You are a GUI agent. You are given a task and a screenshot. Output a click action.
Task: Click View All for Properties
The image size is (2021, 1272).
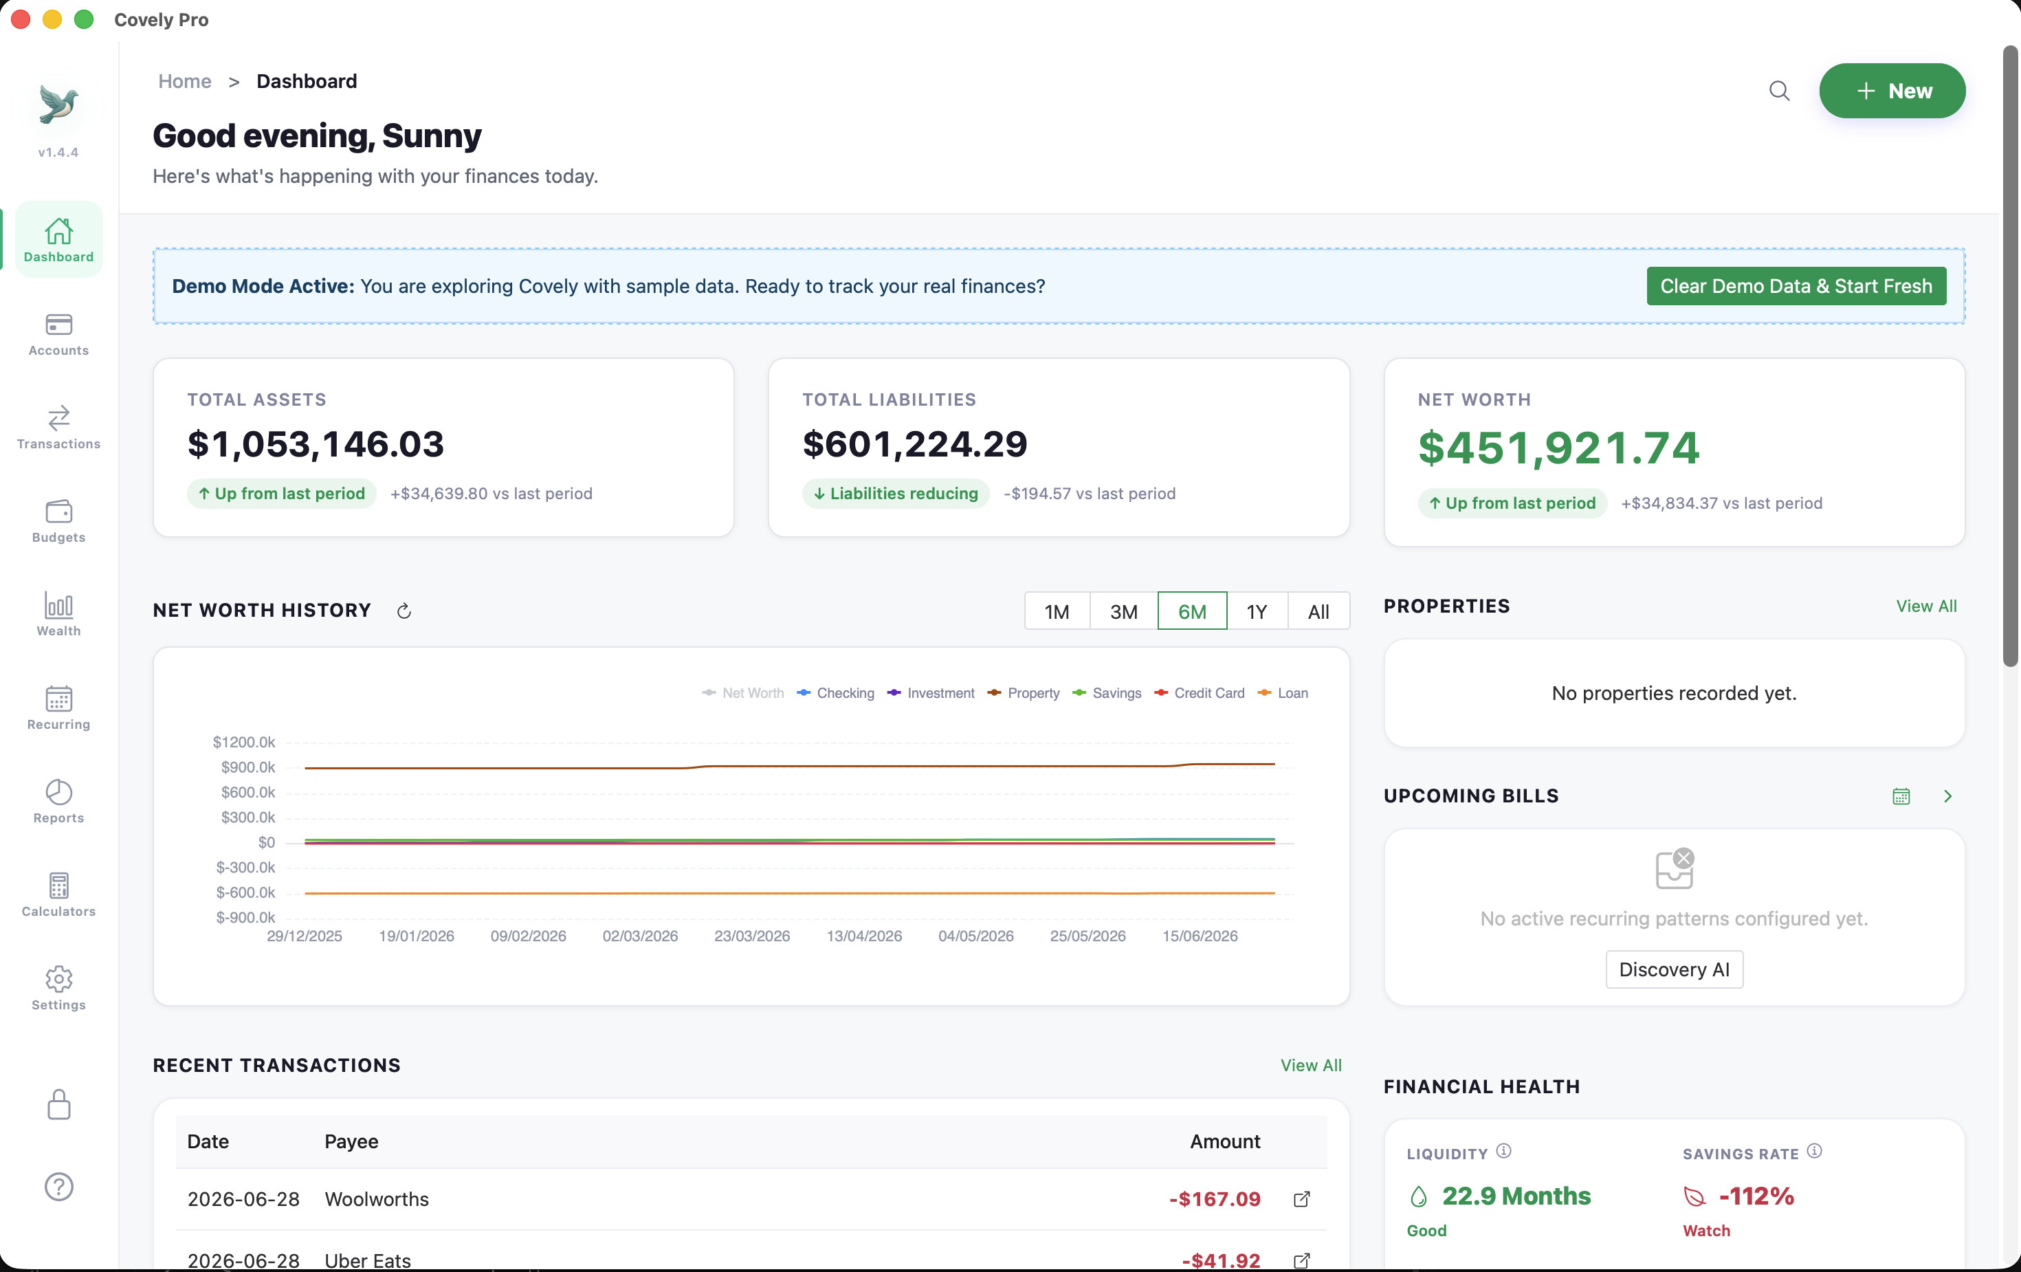(1925, 606)
